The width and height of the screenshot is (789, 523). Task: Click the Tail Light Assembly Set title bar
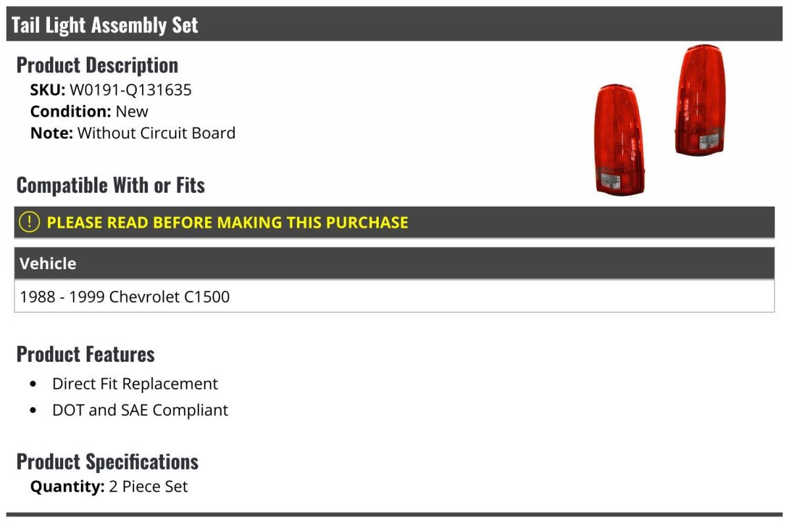click(x=394, y=24)
